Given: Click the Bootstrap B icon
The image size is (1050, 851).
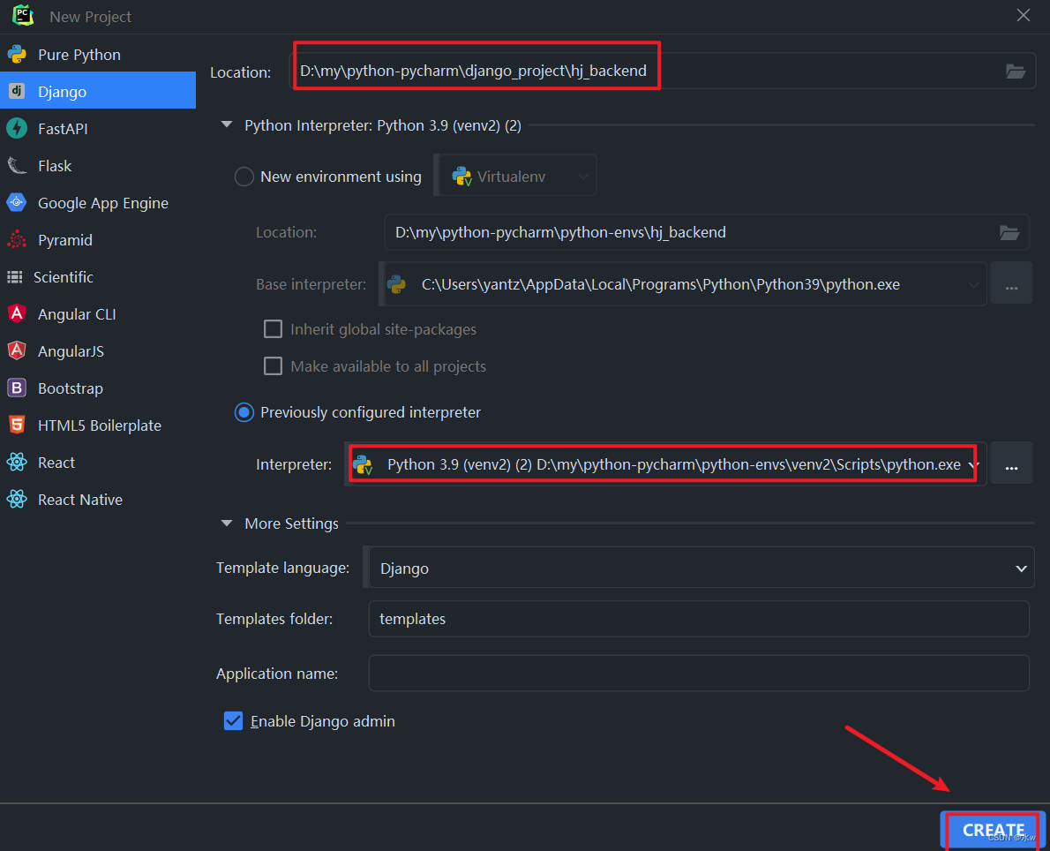Looking at the screenshot, I should (17, 388).
